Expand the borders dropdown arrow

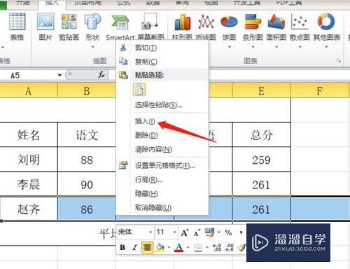(207, 247)
